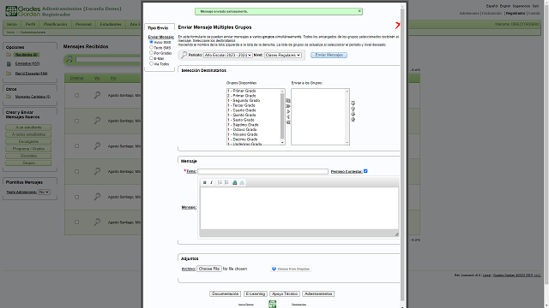The image size is (549, 308).
Task: Select the last radio option under Enviar Mensaje
Action: pyautogui.click(x=151, y=63)
